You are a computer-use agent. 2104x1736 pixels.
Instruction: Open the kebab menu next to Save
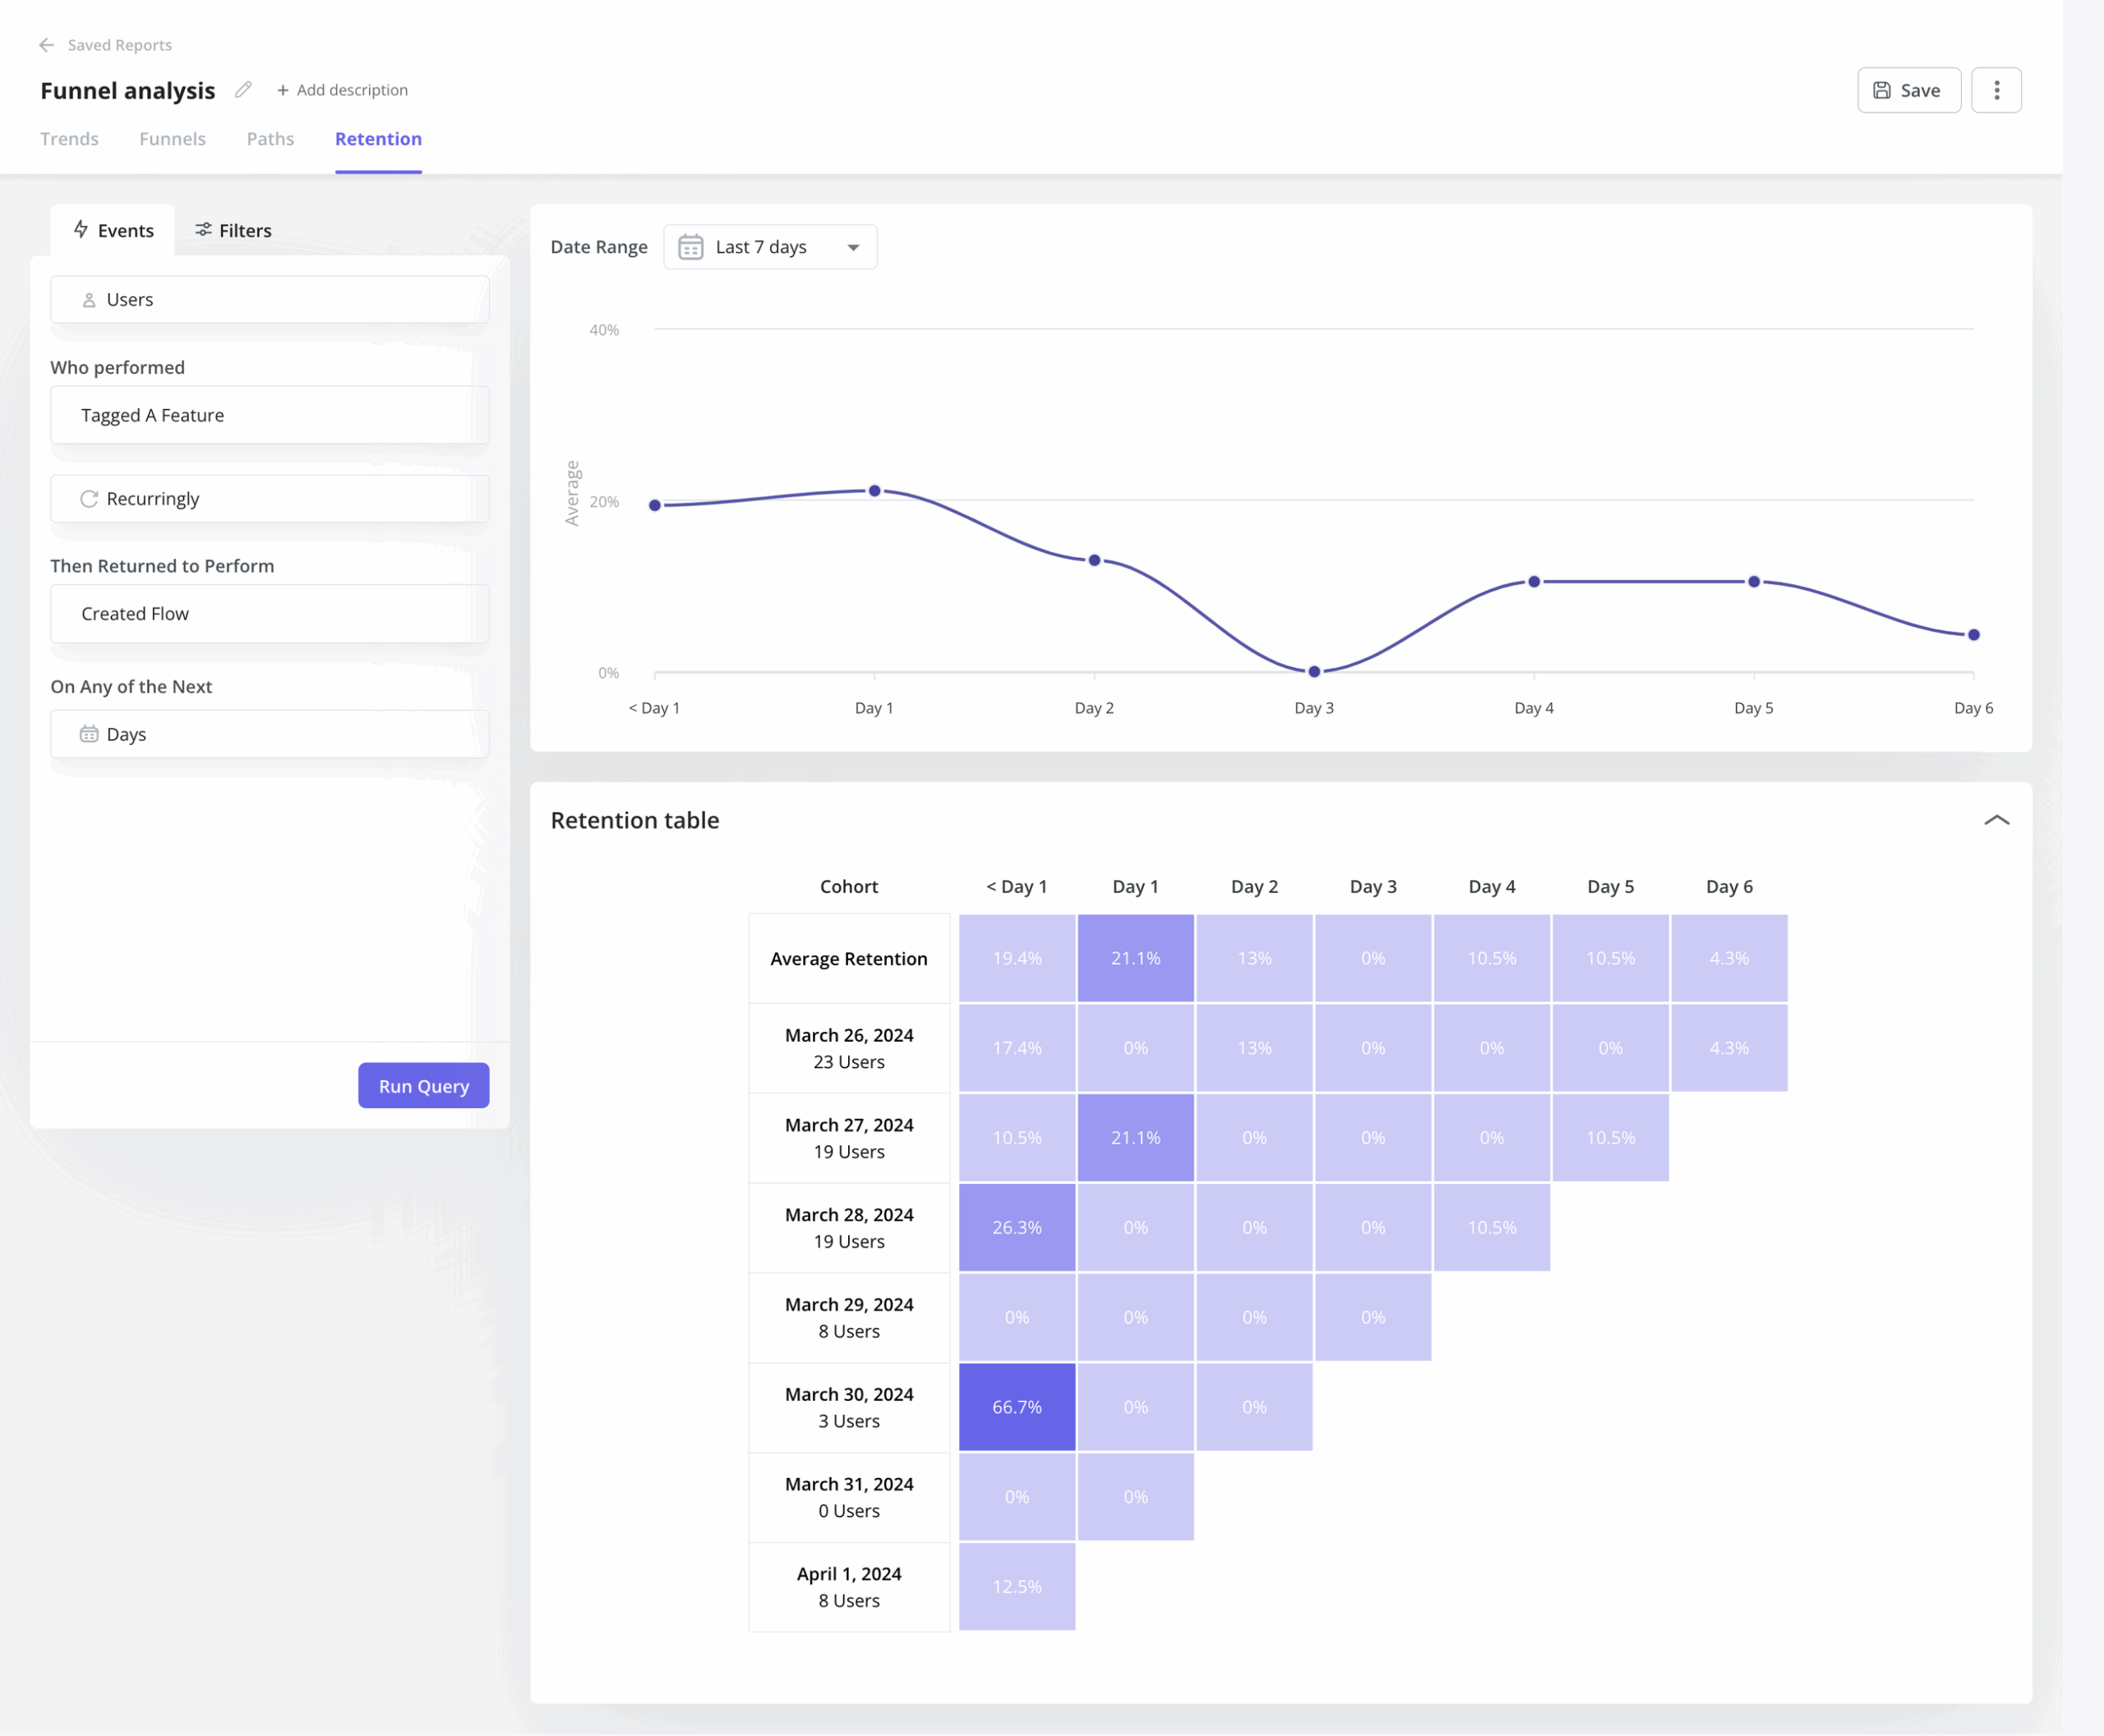click(x=1996, y=89)
